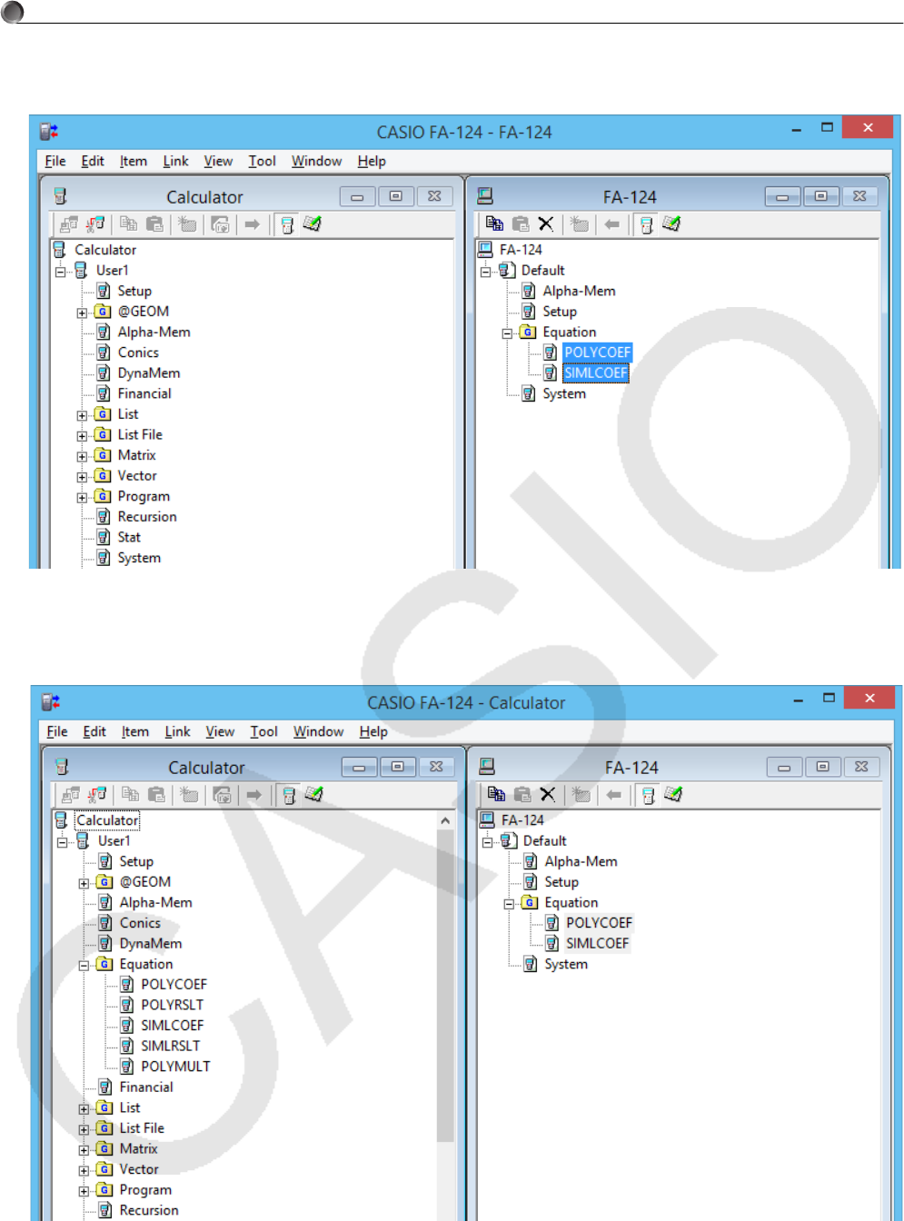Click Delete X icon in lower FA-124 toolbar

[548, 794]
